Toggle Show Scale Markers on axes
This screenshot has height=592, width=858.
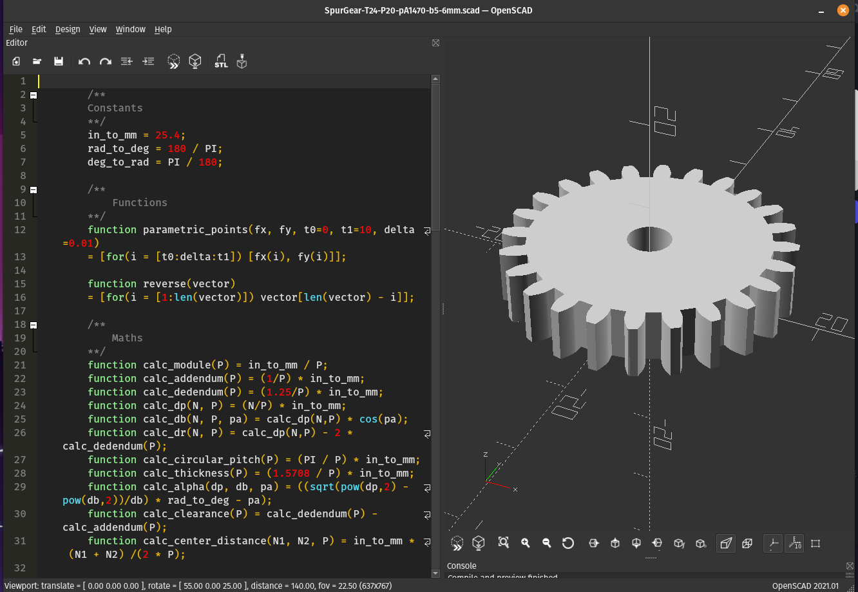click(794, 543)
